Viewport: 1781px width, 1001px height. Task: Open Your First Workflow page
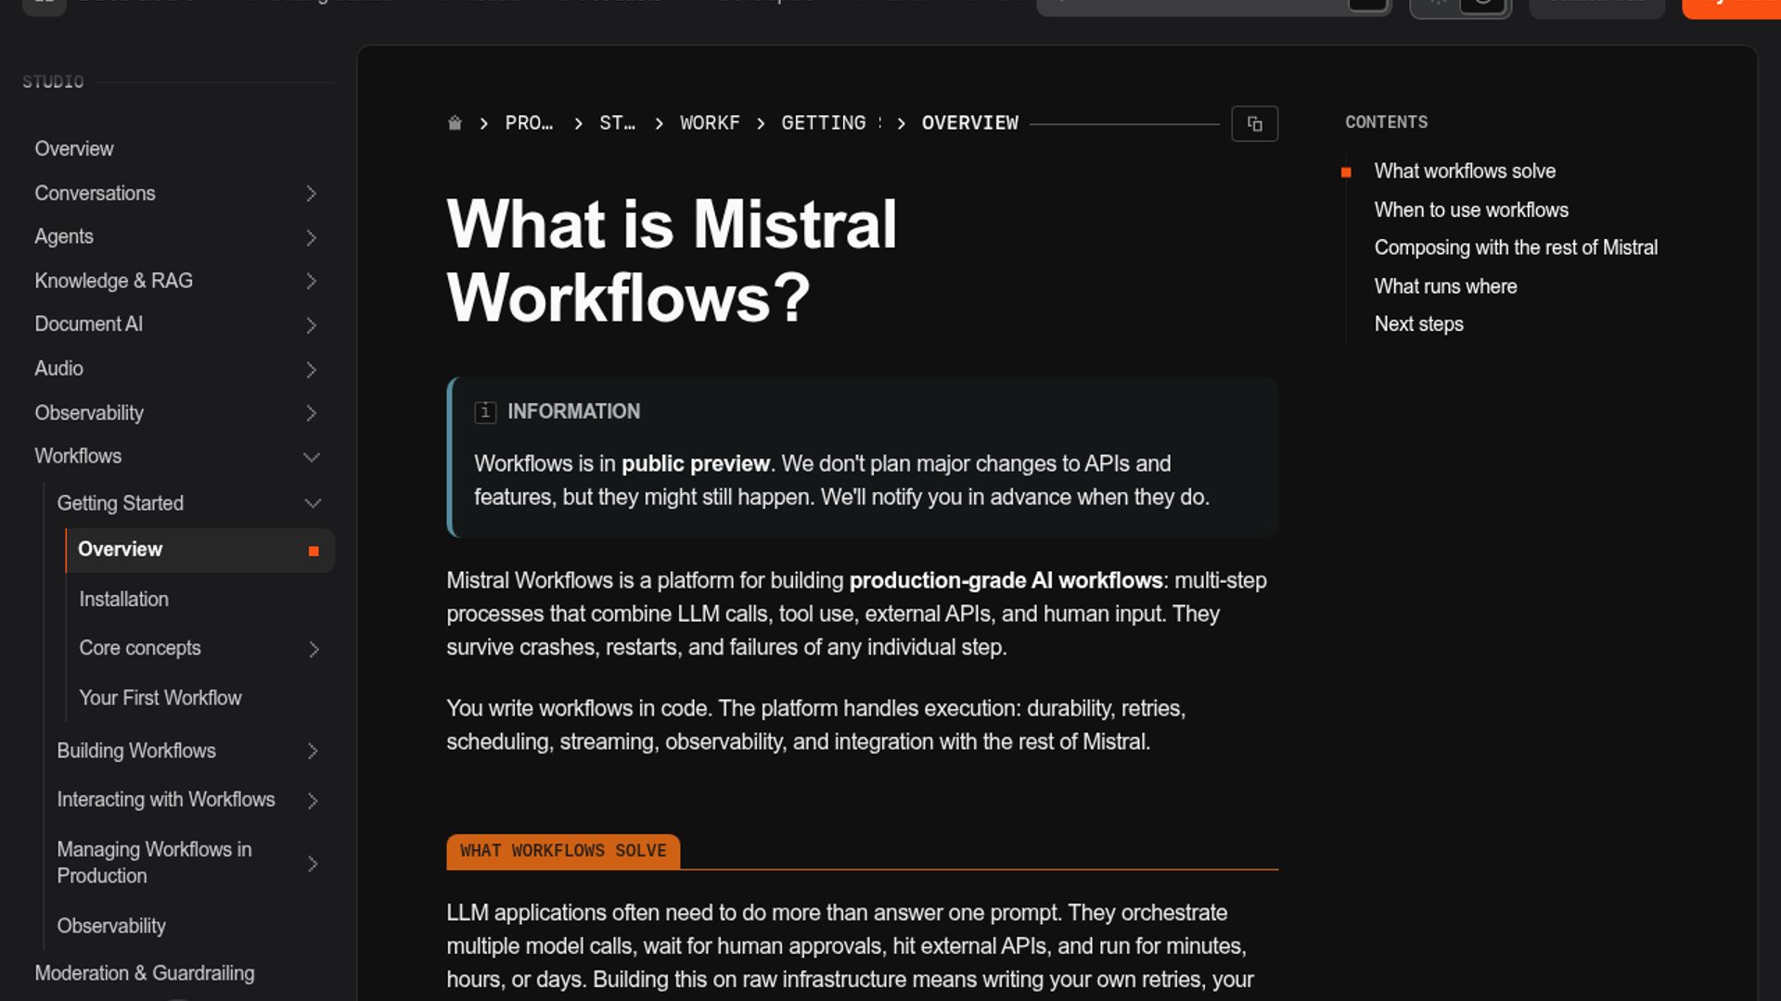pos(160,698)
